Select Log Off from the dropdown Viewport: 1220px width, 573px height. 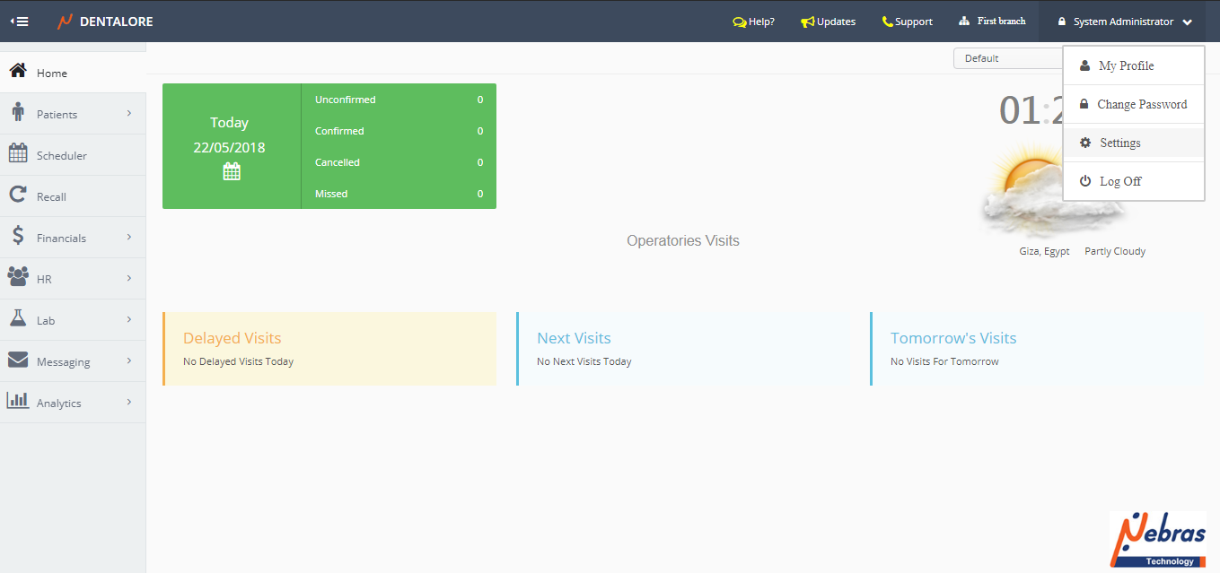pos(1119,181)
